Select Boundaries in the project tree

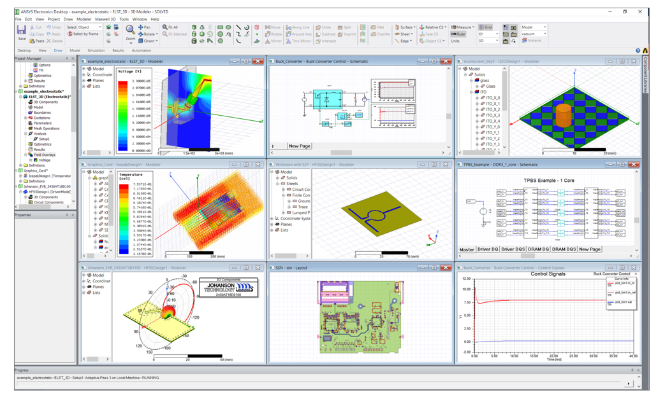point(42,113)
